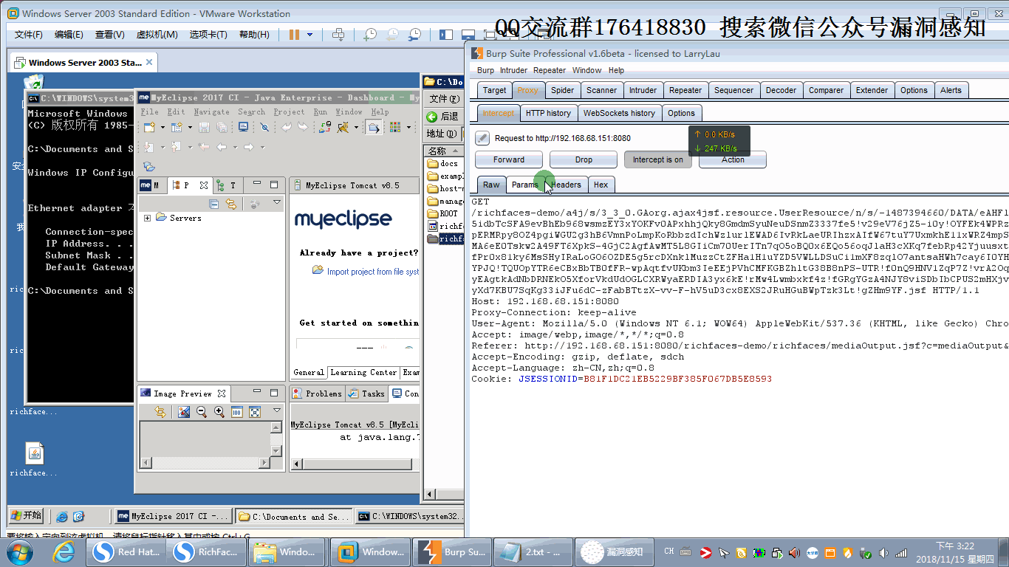Open the Problems tab in MyEclipse
This screenshot has width=1009, height=567.
click(317, 394)
